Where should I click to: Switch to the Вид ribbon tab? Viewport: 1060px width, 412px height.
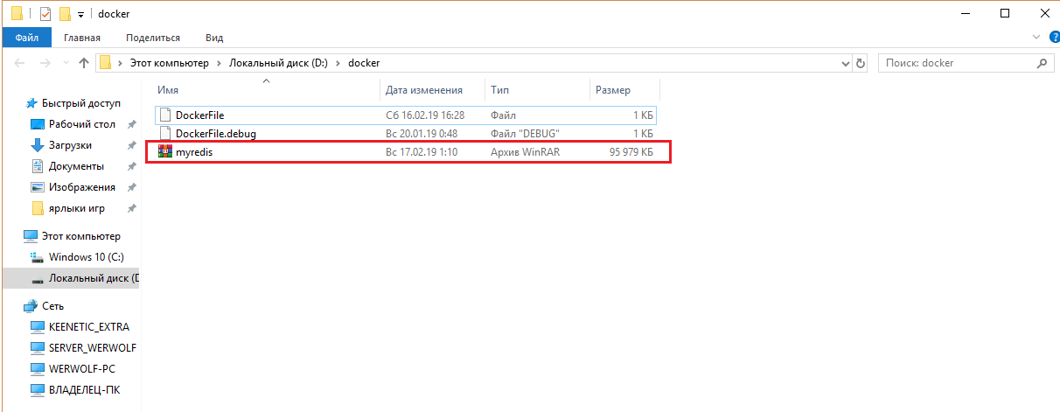tap(214, 38)
